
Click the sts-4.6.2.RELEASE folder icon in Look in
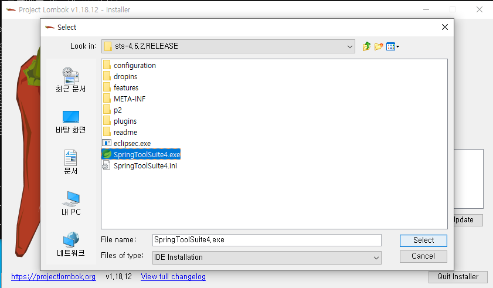pos(108,46)
